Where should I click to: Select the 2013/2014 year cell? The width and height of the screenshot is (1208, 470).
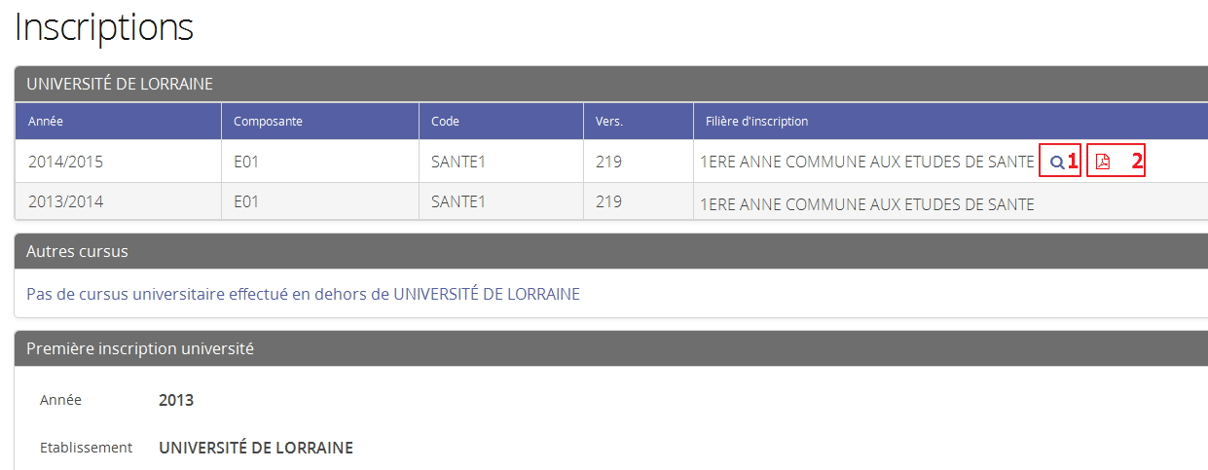tap(65, 202)
